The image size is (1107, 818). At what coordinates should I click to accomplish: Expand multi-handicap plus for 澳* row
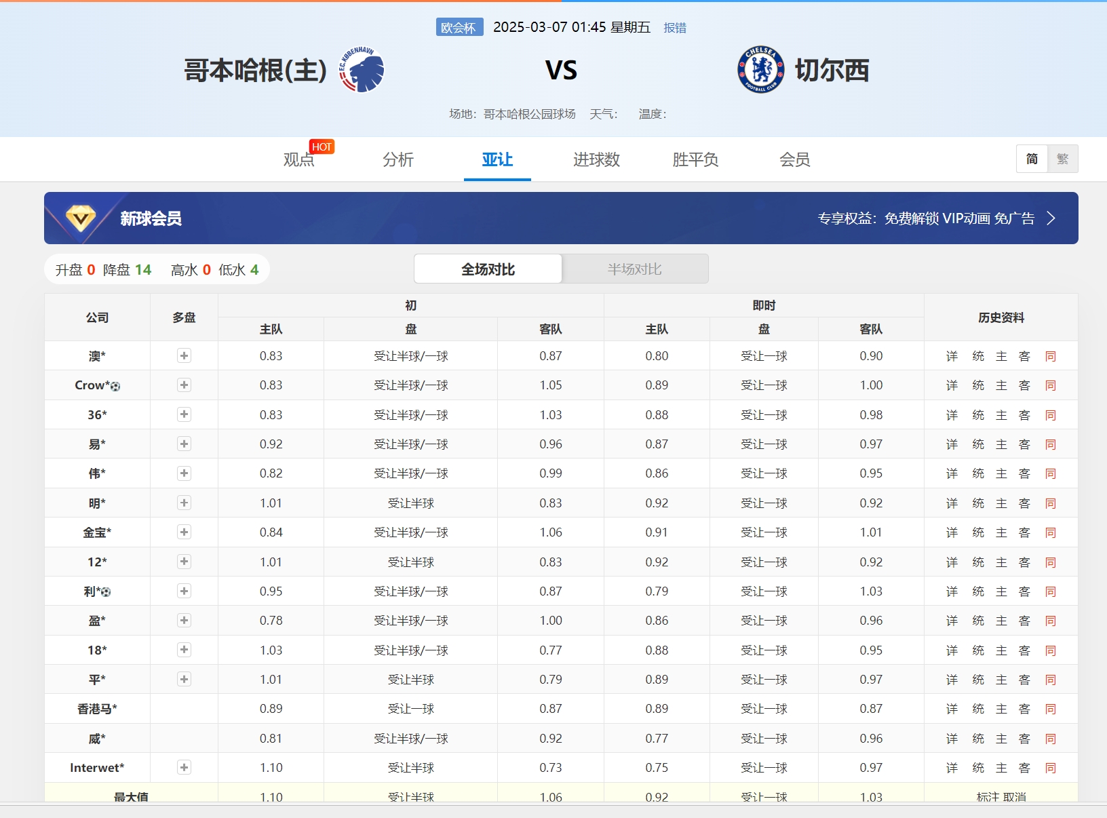click(x=184, y=355)
